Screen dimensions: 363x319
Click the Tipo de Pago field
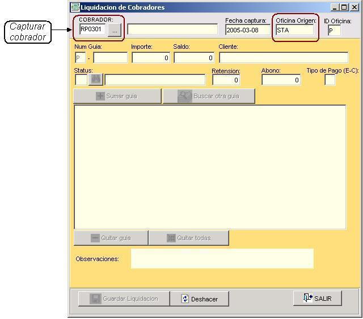[330, 80]
